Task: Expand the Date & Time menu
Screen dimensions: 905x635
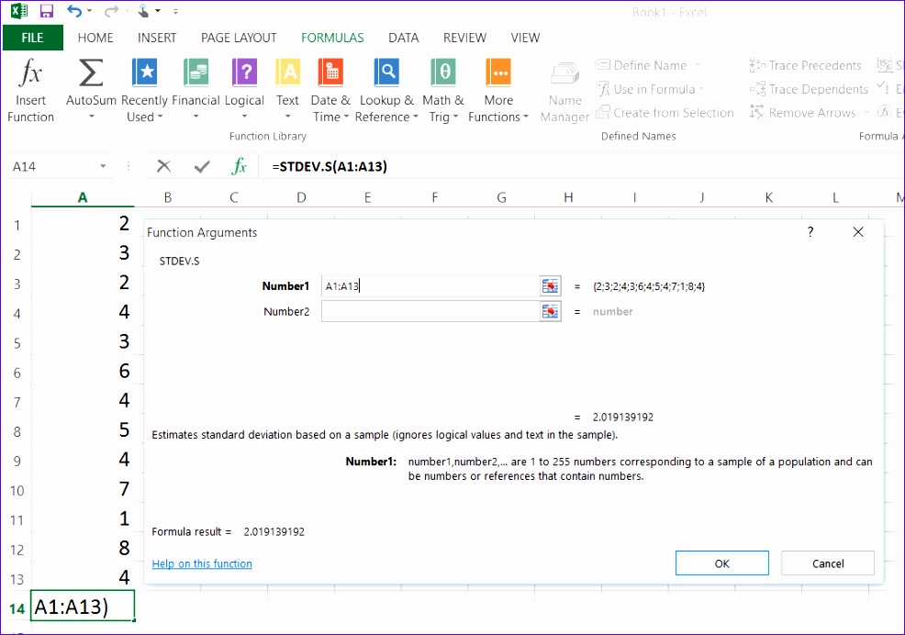Action: 330,87
